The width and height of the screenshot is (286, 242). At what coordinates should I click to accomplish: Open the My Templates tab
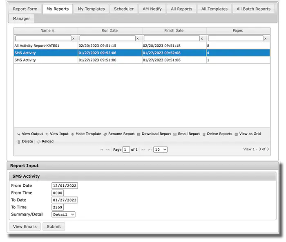pyautogui.click(x=91, y=9)
